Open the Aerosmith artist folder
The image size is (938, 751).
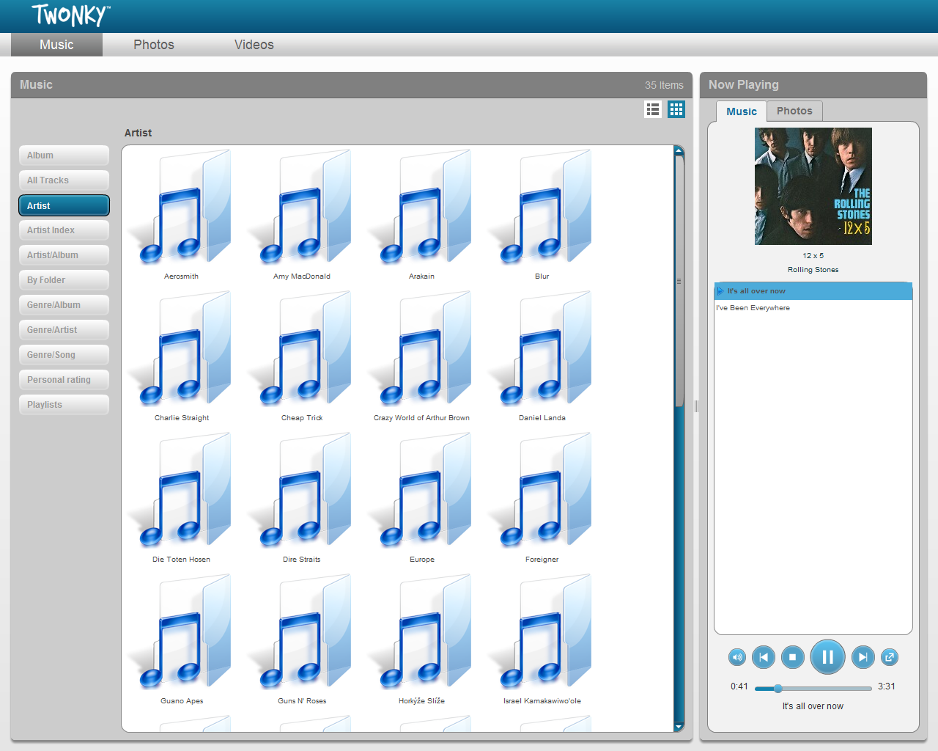coord(182,214)
